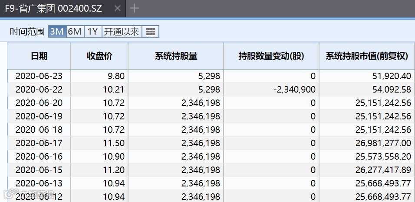Click market value 51,920.40

click(x=392, y=76)
